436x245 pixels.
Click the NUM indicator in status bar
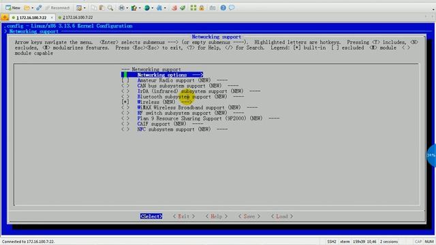coord(429,242)
